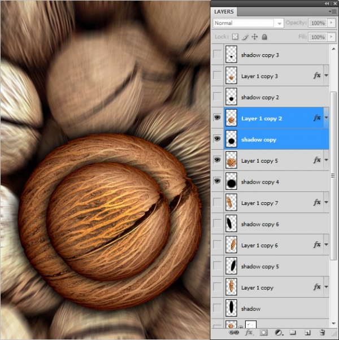The width and height of the screenshot is (339, 340).
Task: Expand effects of Layer 1 copy 2
Action: tap(326, 117)
